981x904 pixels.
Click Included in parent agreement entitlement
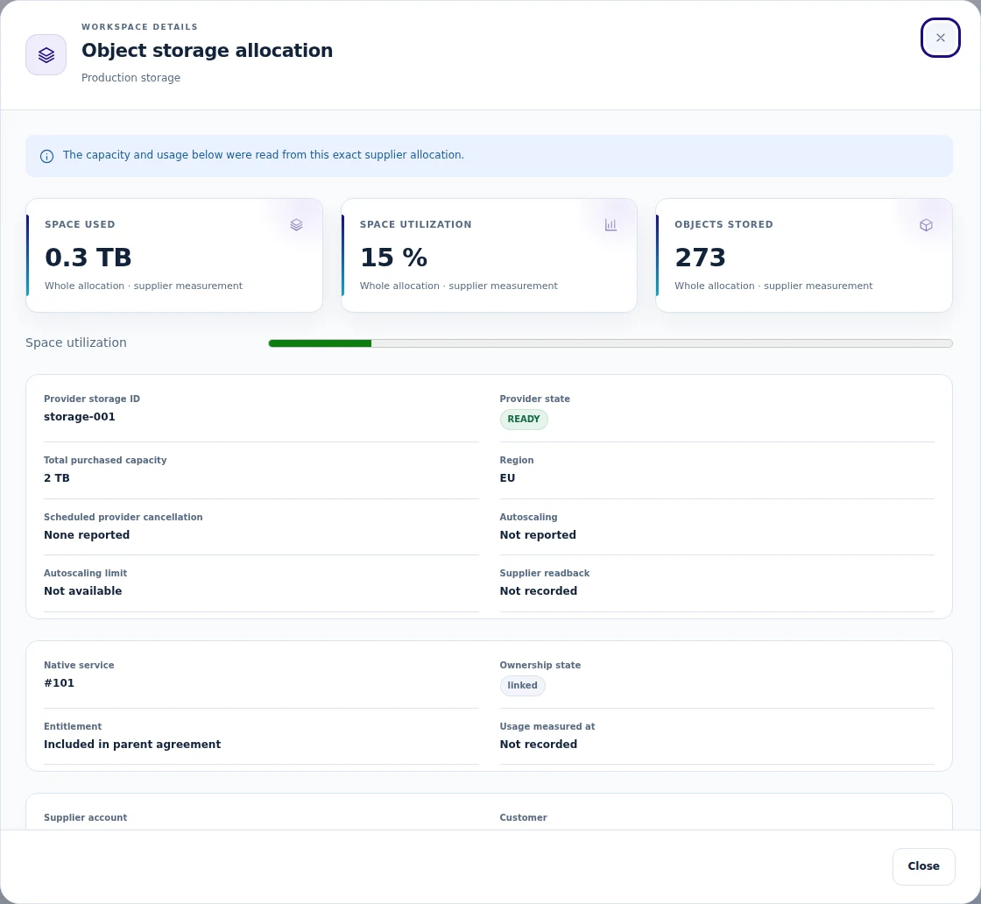pos(132,745)
